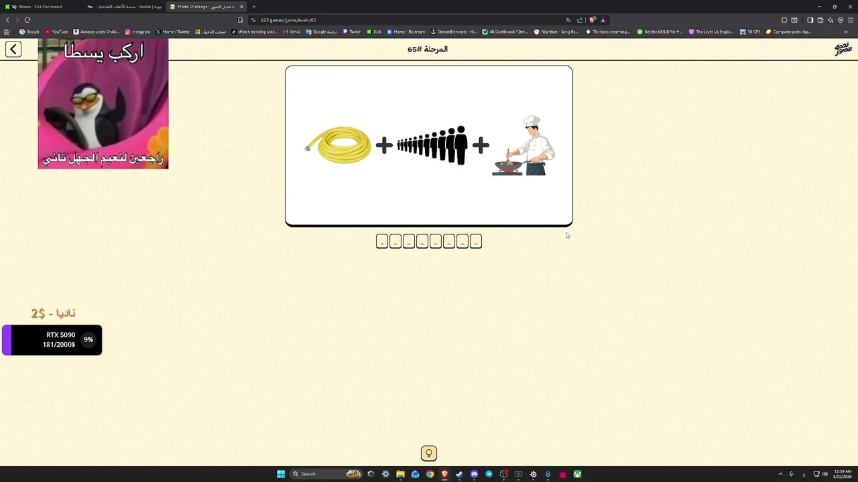Open Xbox app from the taskbar
Viewport: 858px width, 482px height.
(577, 474)
